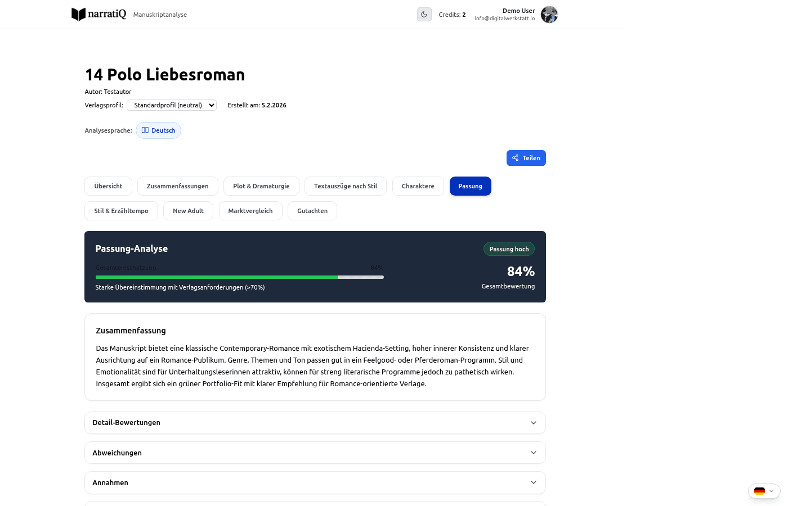788x506 pixels.
Task: Toggle dark mode with the moon icon
Action: pos(424,15)
